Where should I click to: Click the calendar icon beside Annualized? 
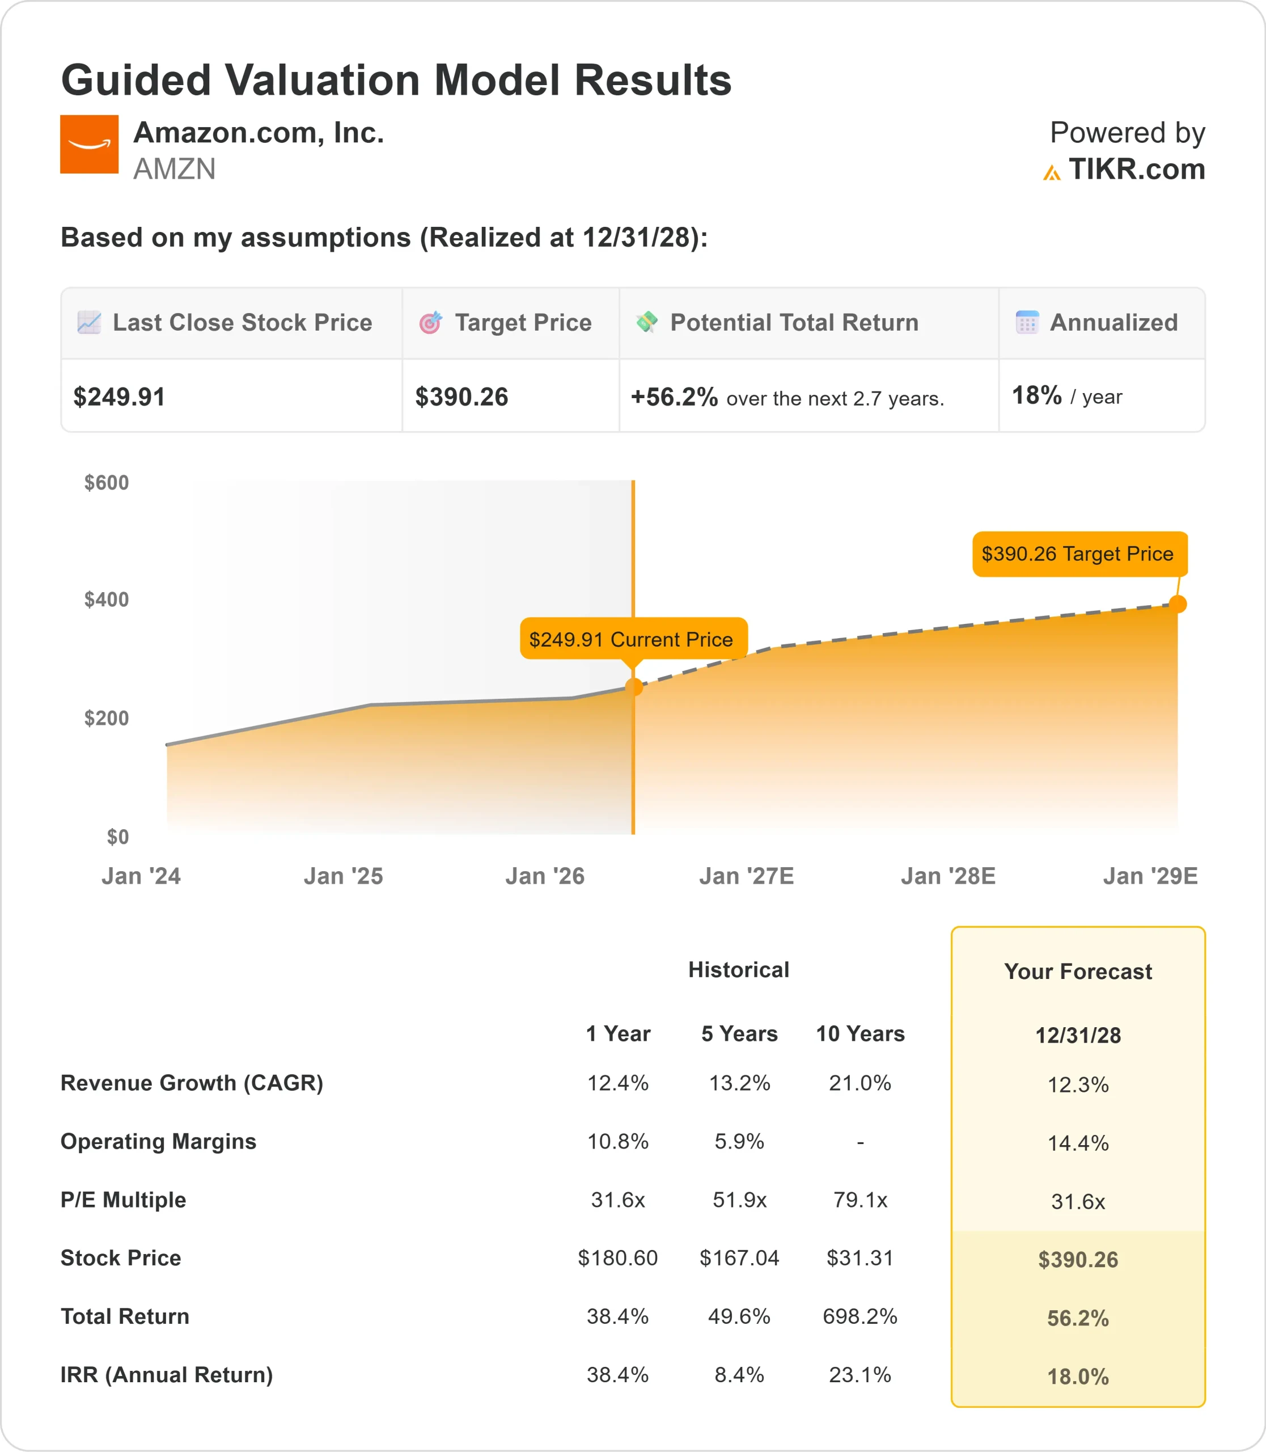coord(1027,322)
